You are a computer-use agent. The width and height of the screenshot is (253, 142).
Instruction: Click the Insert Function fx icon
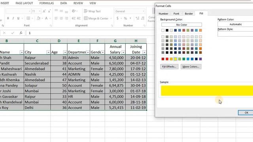[21, 33]
